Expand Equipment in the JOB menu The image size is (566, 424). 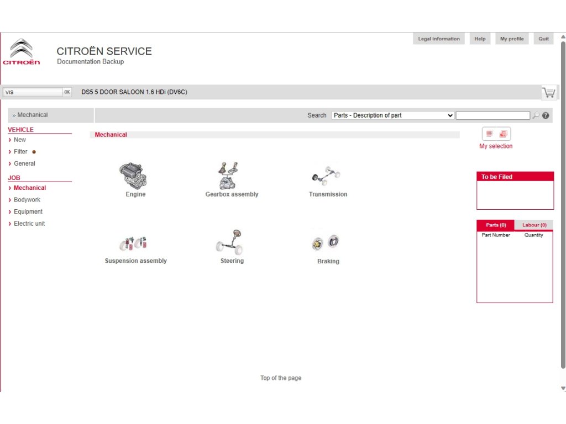[x=28, y=212]
